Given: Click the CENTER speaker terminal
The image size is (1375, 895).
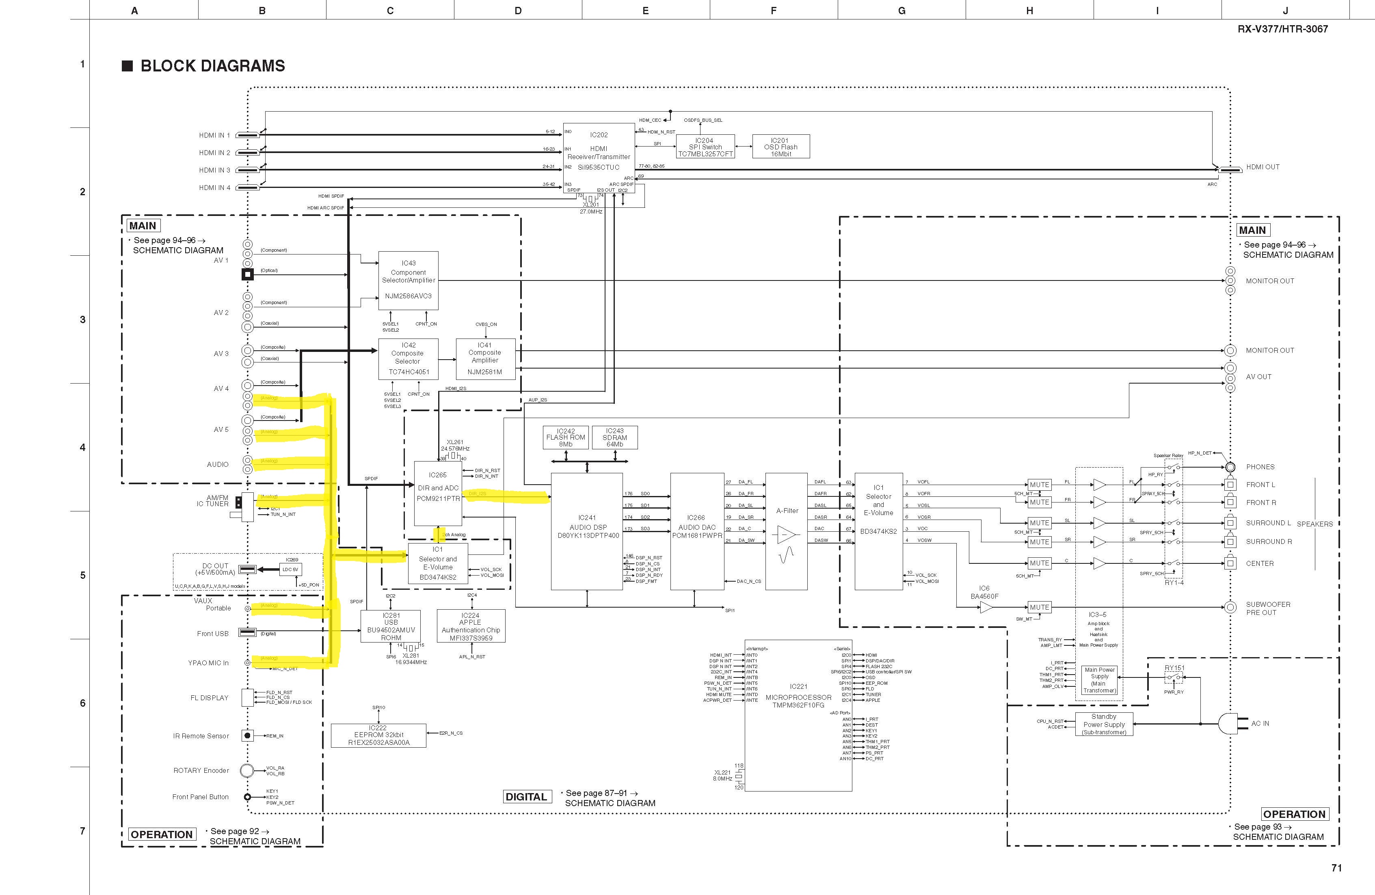Looking at the screenshot, I should [1230, 563].
